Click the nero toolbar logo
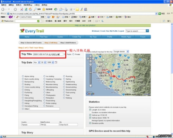 pyautogui.click(x=3, y=17)
